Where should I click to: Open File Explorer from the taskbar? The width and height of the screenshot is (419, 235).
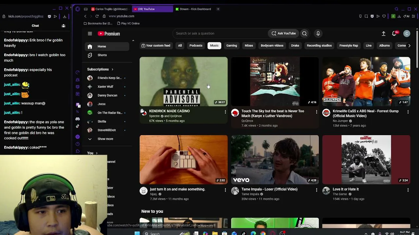click(x=215, y=233)
